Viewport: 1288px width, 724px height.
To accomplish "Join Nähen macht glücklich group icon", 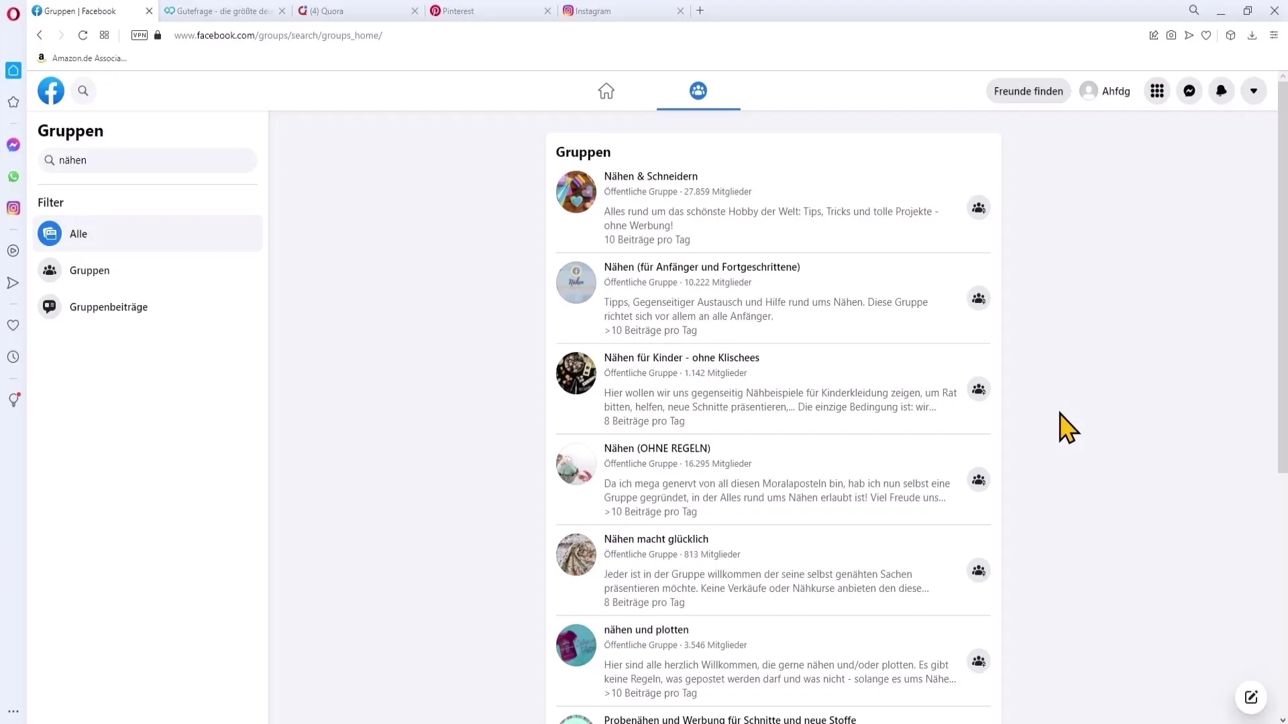I will tap(979, 570).
